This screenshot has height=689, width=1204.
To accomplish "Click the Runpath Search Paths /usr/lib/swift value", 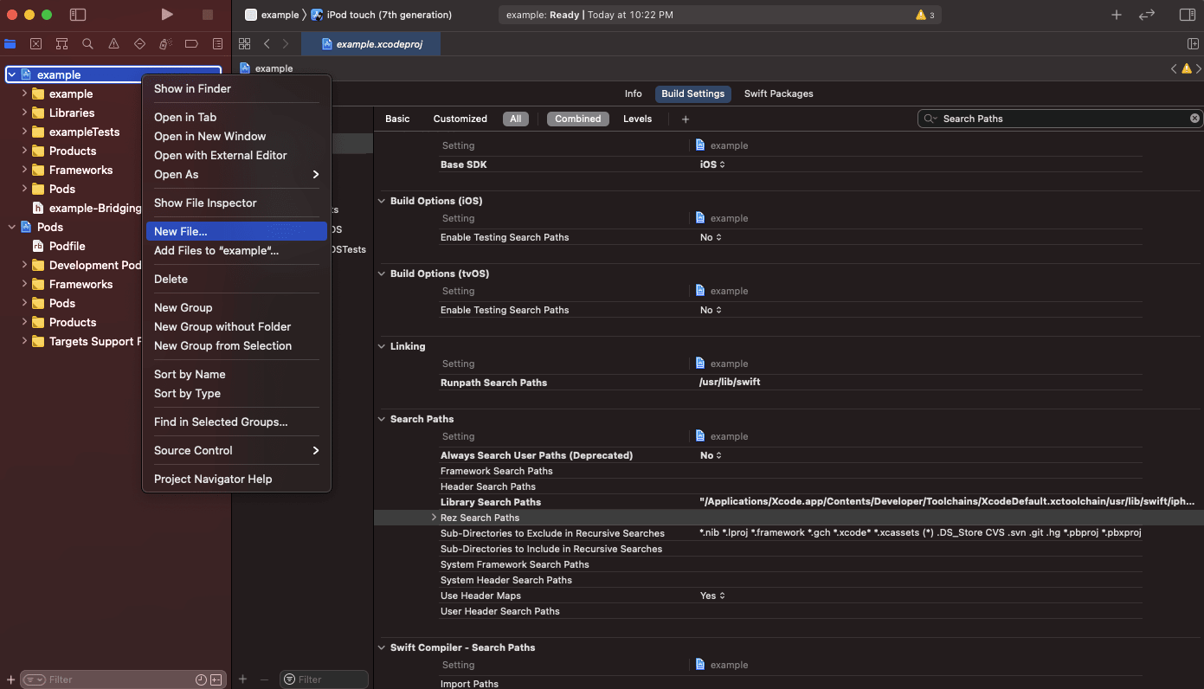I will [x=730, y=383].
